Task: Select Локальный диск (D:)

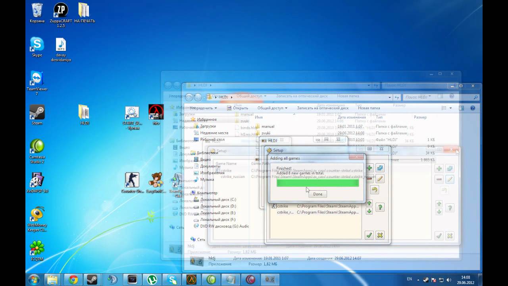Action: point(218,207)
